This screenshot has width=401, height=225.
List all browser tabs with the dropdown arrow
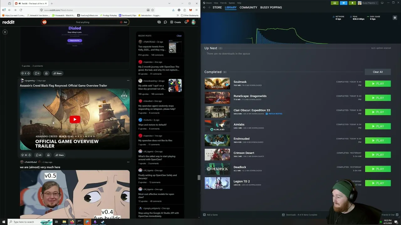pos(169,3)
